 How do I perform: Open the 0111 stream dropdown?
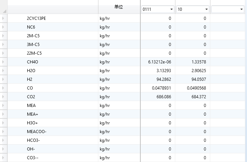171,9
